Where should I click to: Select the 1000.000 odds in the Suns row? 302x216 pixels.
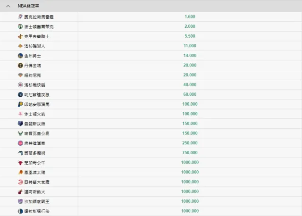point(190,172)
